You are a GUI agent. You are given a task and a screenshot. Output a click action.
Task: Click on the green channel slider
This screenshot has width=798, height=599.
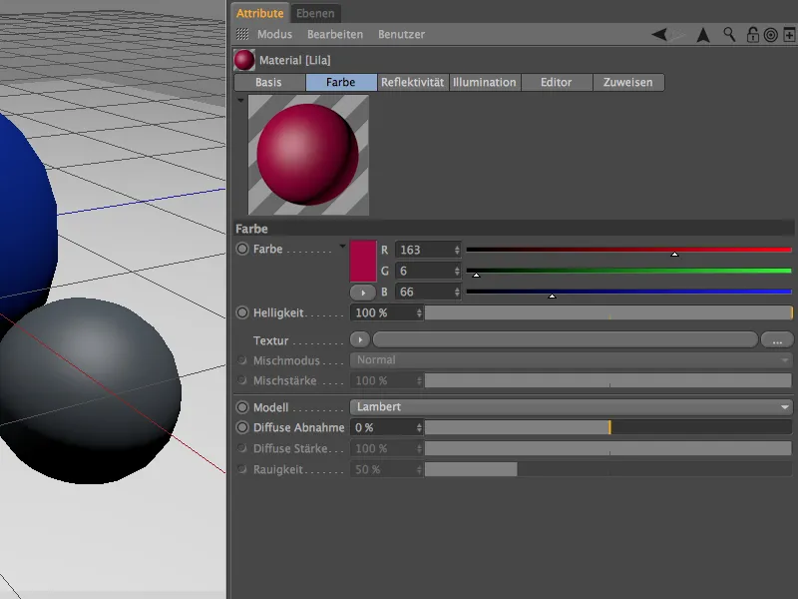click(x=629, y=271)
